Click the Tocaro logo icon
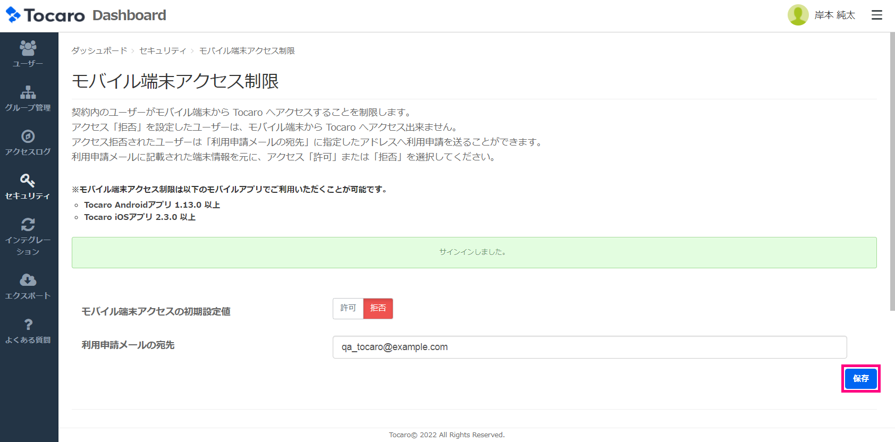This screenshot has width=895, height=442. 14,15
